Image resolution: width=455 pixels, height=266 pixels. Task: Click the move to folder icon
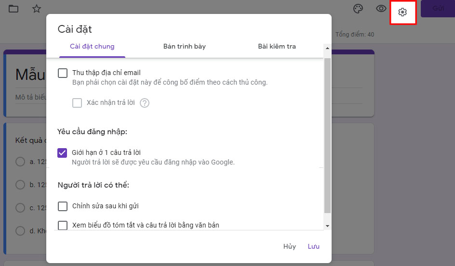pyautogui.click(x=13, y=9)
